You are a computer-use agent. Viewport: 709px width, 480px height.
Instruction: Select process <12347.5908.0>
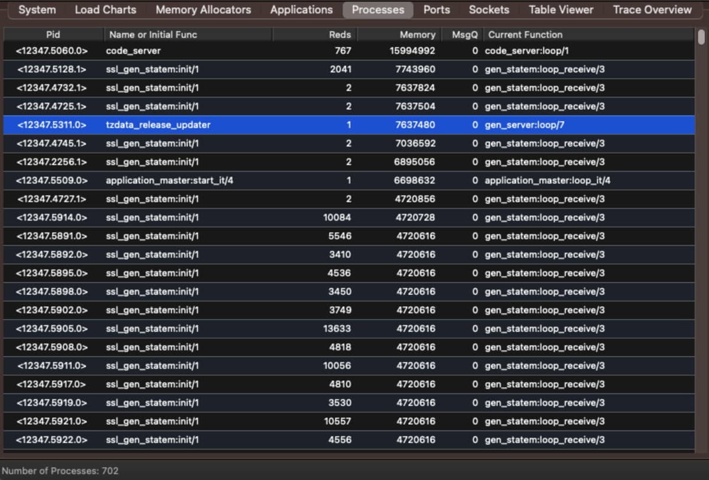coord(349,347)
